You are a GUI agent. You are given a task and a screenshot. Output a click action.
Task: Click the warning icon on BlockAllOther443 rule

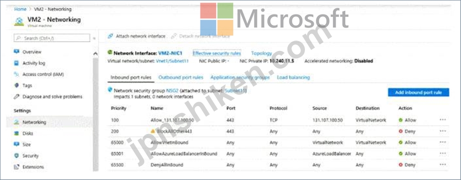click(153, 131)
